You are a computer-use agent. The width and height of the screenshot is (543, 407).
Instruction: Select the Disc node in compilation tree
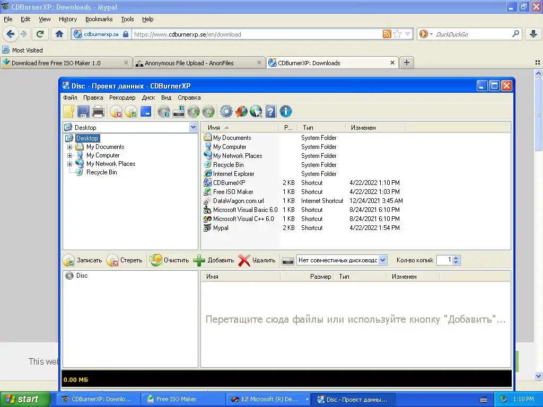(x=82, y=276)
